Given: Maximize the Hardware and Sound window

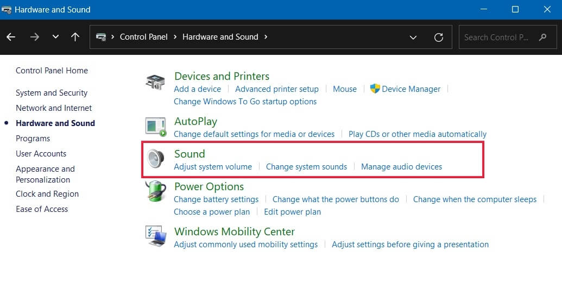Looking at the screenshot, I should (x=515, y=9).
